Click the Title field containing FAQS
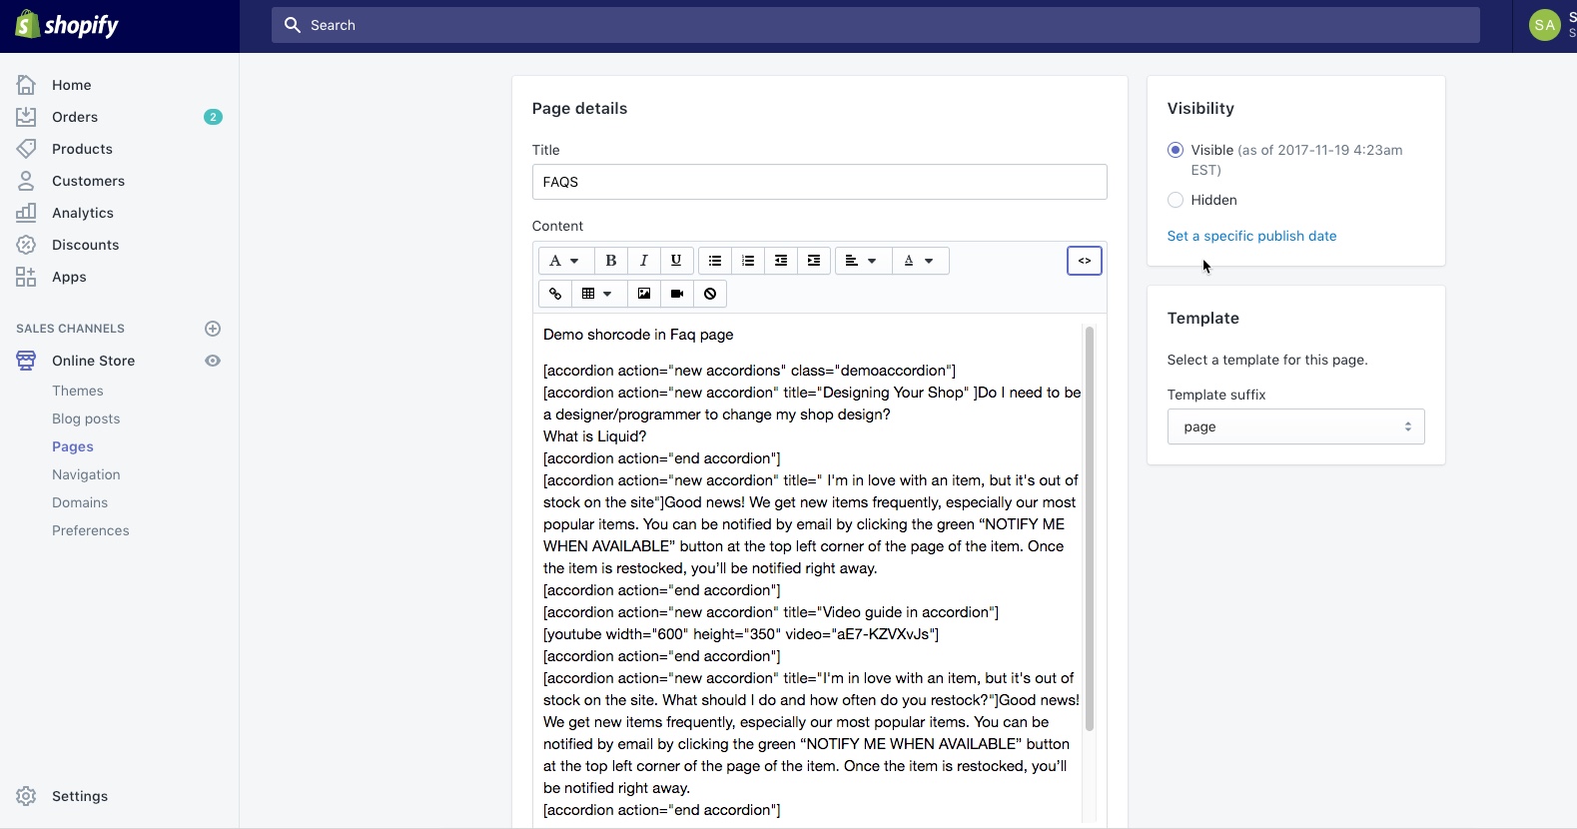This screenshot has height=829, width=1577. point(819,182)
